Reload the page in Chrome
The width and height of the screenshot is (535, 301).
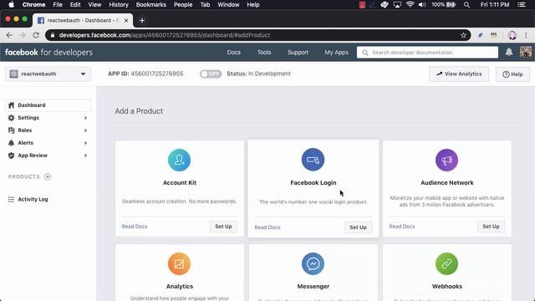click(x=36, y=35)
